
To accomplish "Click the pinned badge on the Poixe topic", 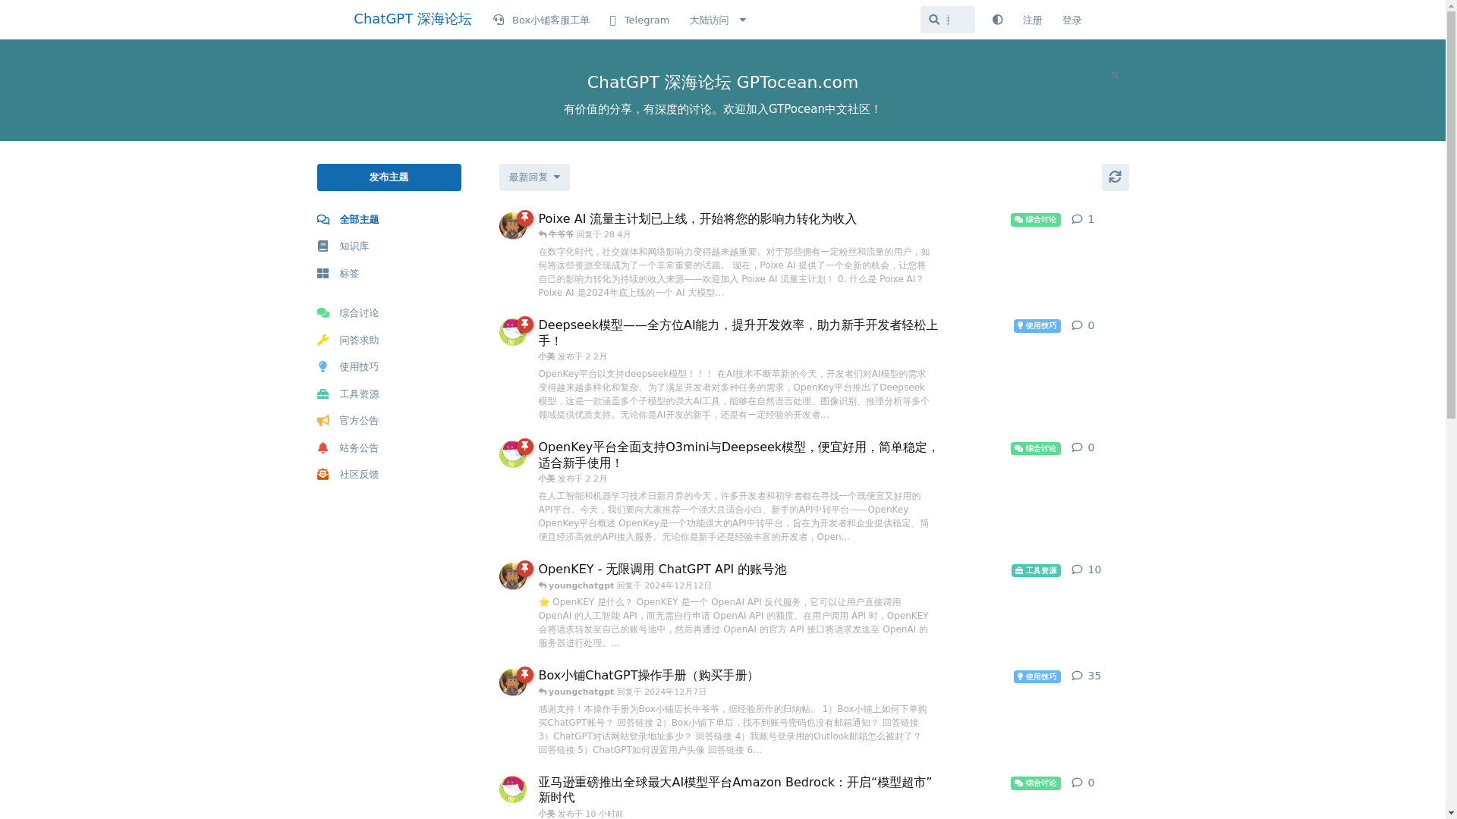I will pyautogui.click(x=525, y=218).
